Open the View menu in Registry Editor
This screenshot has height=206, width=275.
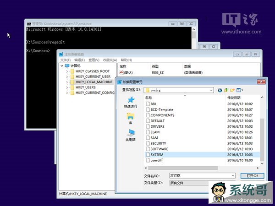coord(94,60)
